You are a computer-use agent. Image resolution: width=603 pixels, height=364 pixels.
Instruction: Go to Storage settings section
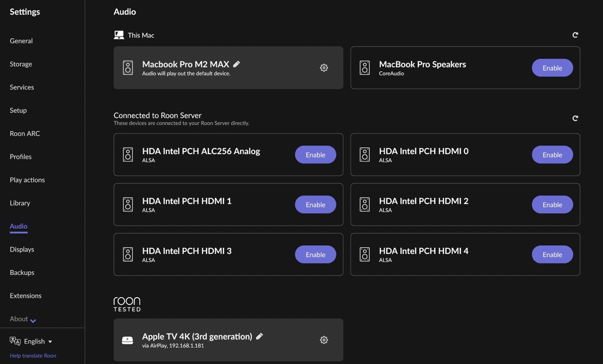pos(21,64)
